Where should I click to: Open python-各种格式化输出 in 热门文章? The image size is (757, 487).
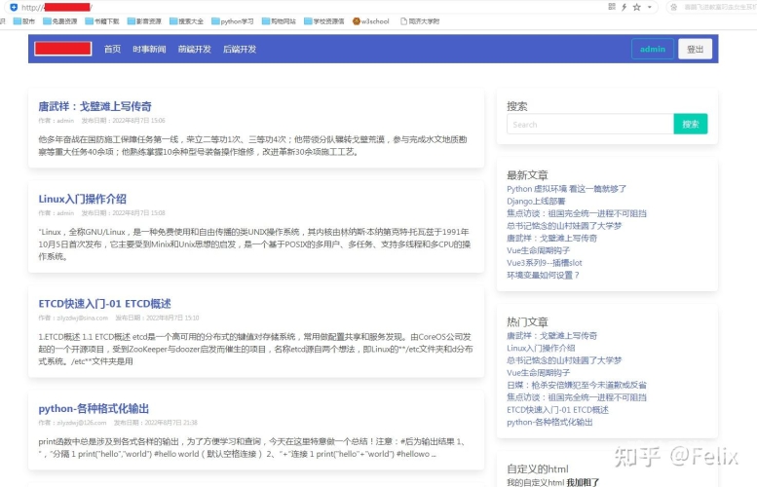[549, 423]
